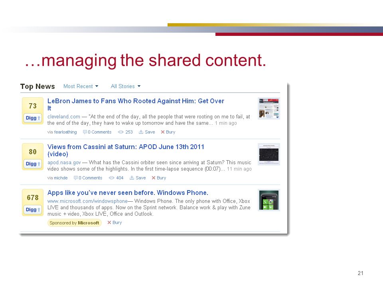383x287 pixels.
Task: Click the 80 digg count
Action: point(33,152)
